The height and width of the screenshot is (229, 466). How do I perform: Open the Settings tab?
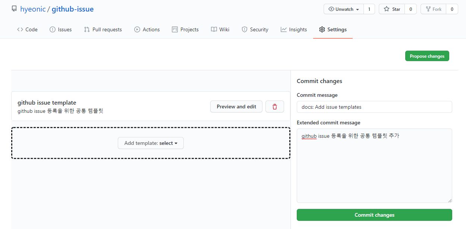point(333,29)
